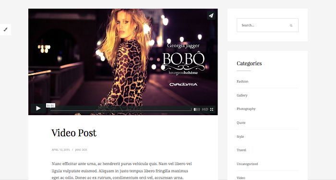Open the Uncategorized category

point(247,164)
